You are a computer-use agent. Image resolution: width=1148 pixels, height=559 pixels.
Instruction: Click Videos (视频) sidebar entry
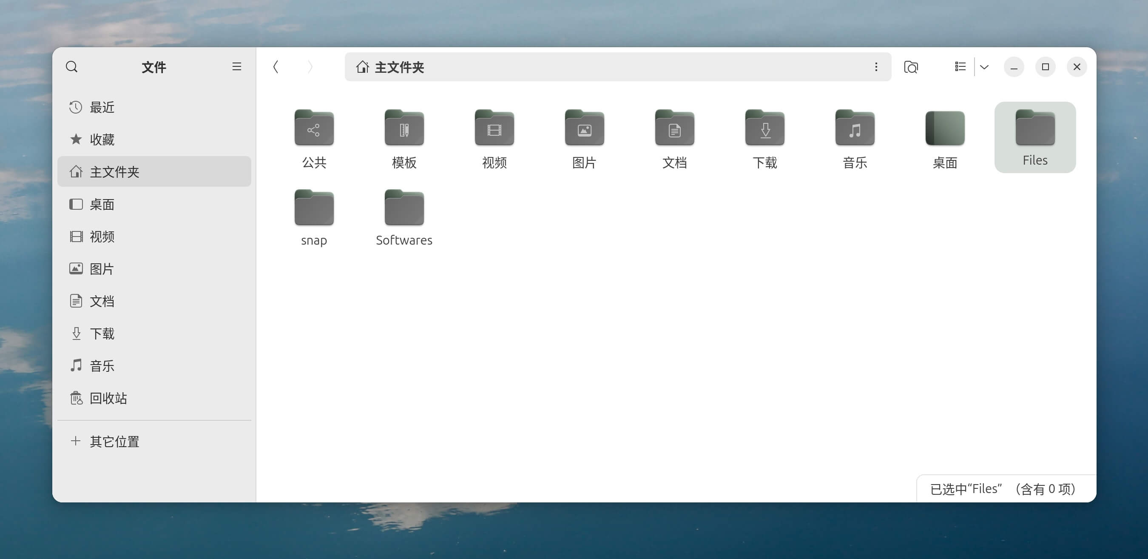[102, 237]
